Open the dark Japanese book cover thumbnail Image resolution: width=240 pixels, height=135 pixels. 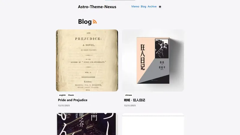(87, 124)
